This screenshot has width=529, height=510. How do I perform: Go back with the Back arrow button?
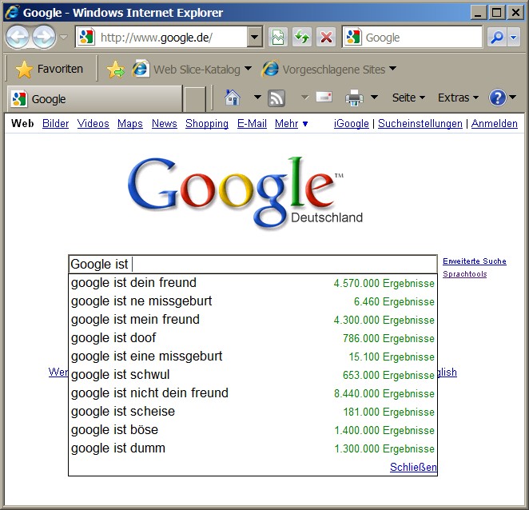point(18,37)
